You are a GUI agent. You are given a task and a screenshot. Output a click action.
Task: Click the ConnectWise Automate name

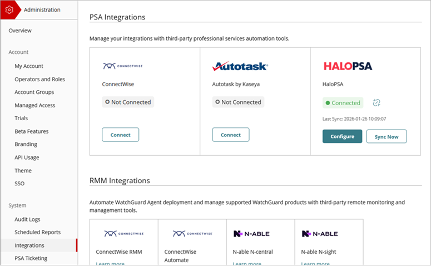click(180, 256)
